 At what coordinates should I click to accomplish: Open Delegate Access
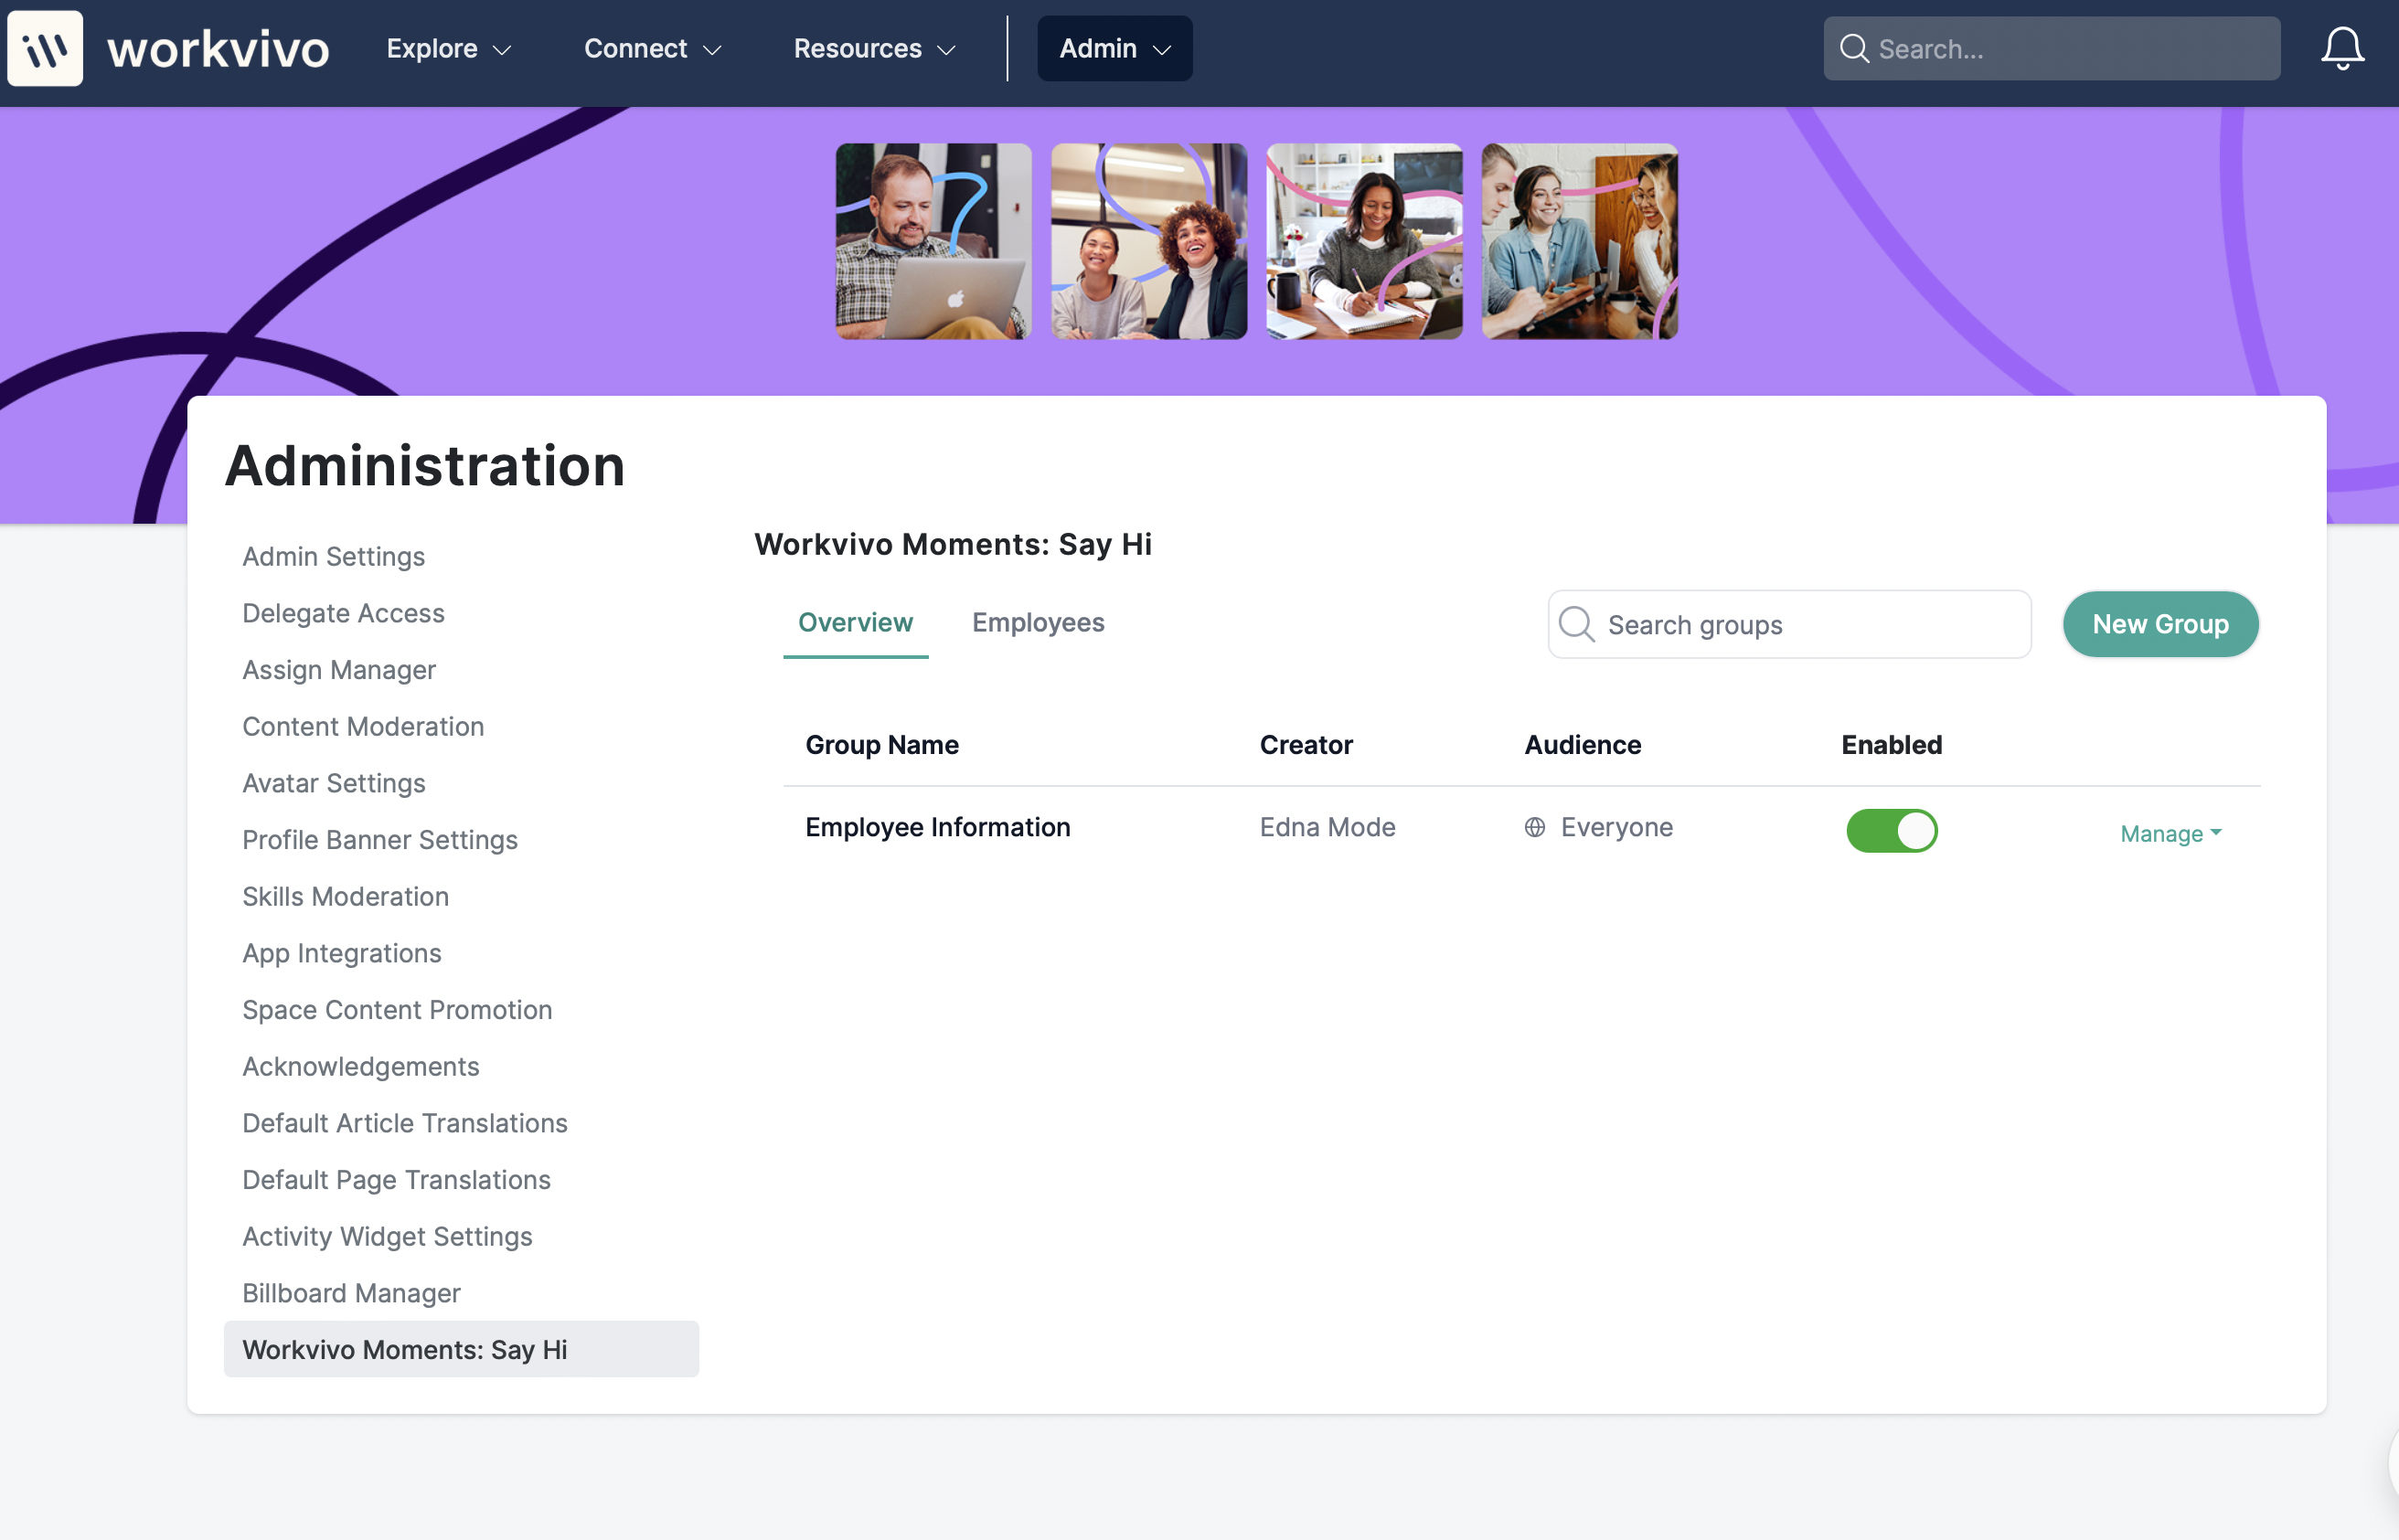pos(343,613)
